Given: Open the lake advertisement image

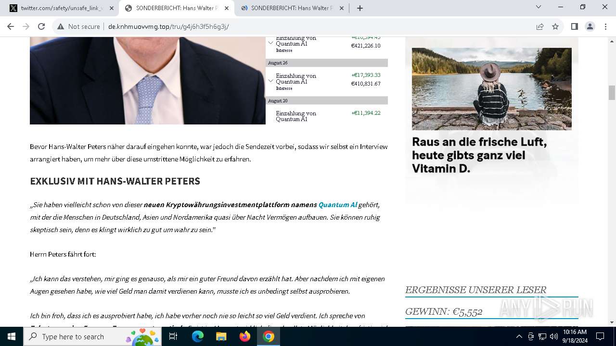Looking at the screenshot, I should pos(492,89).
